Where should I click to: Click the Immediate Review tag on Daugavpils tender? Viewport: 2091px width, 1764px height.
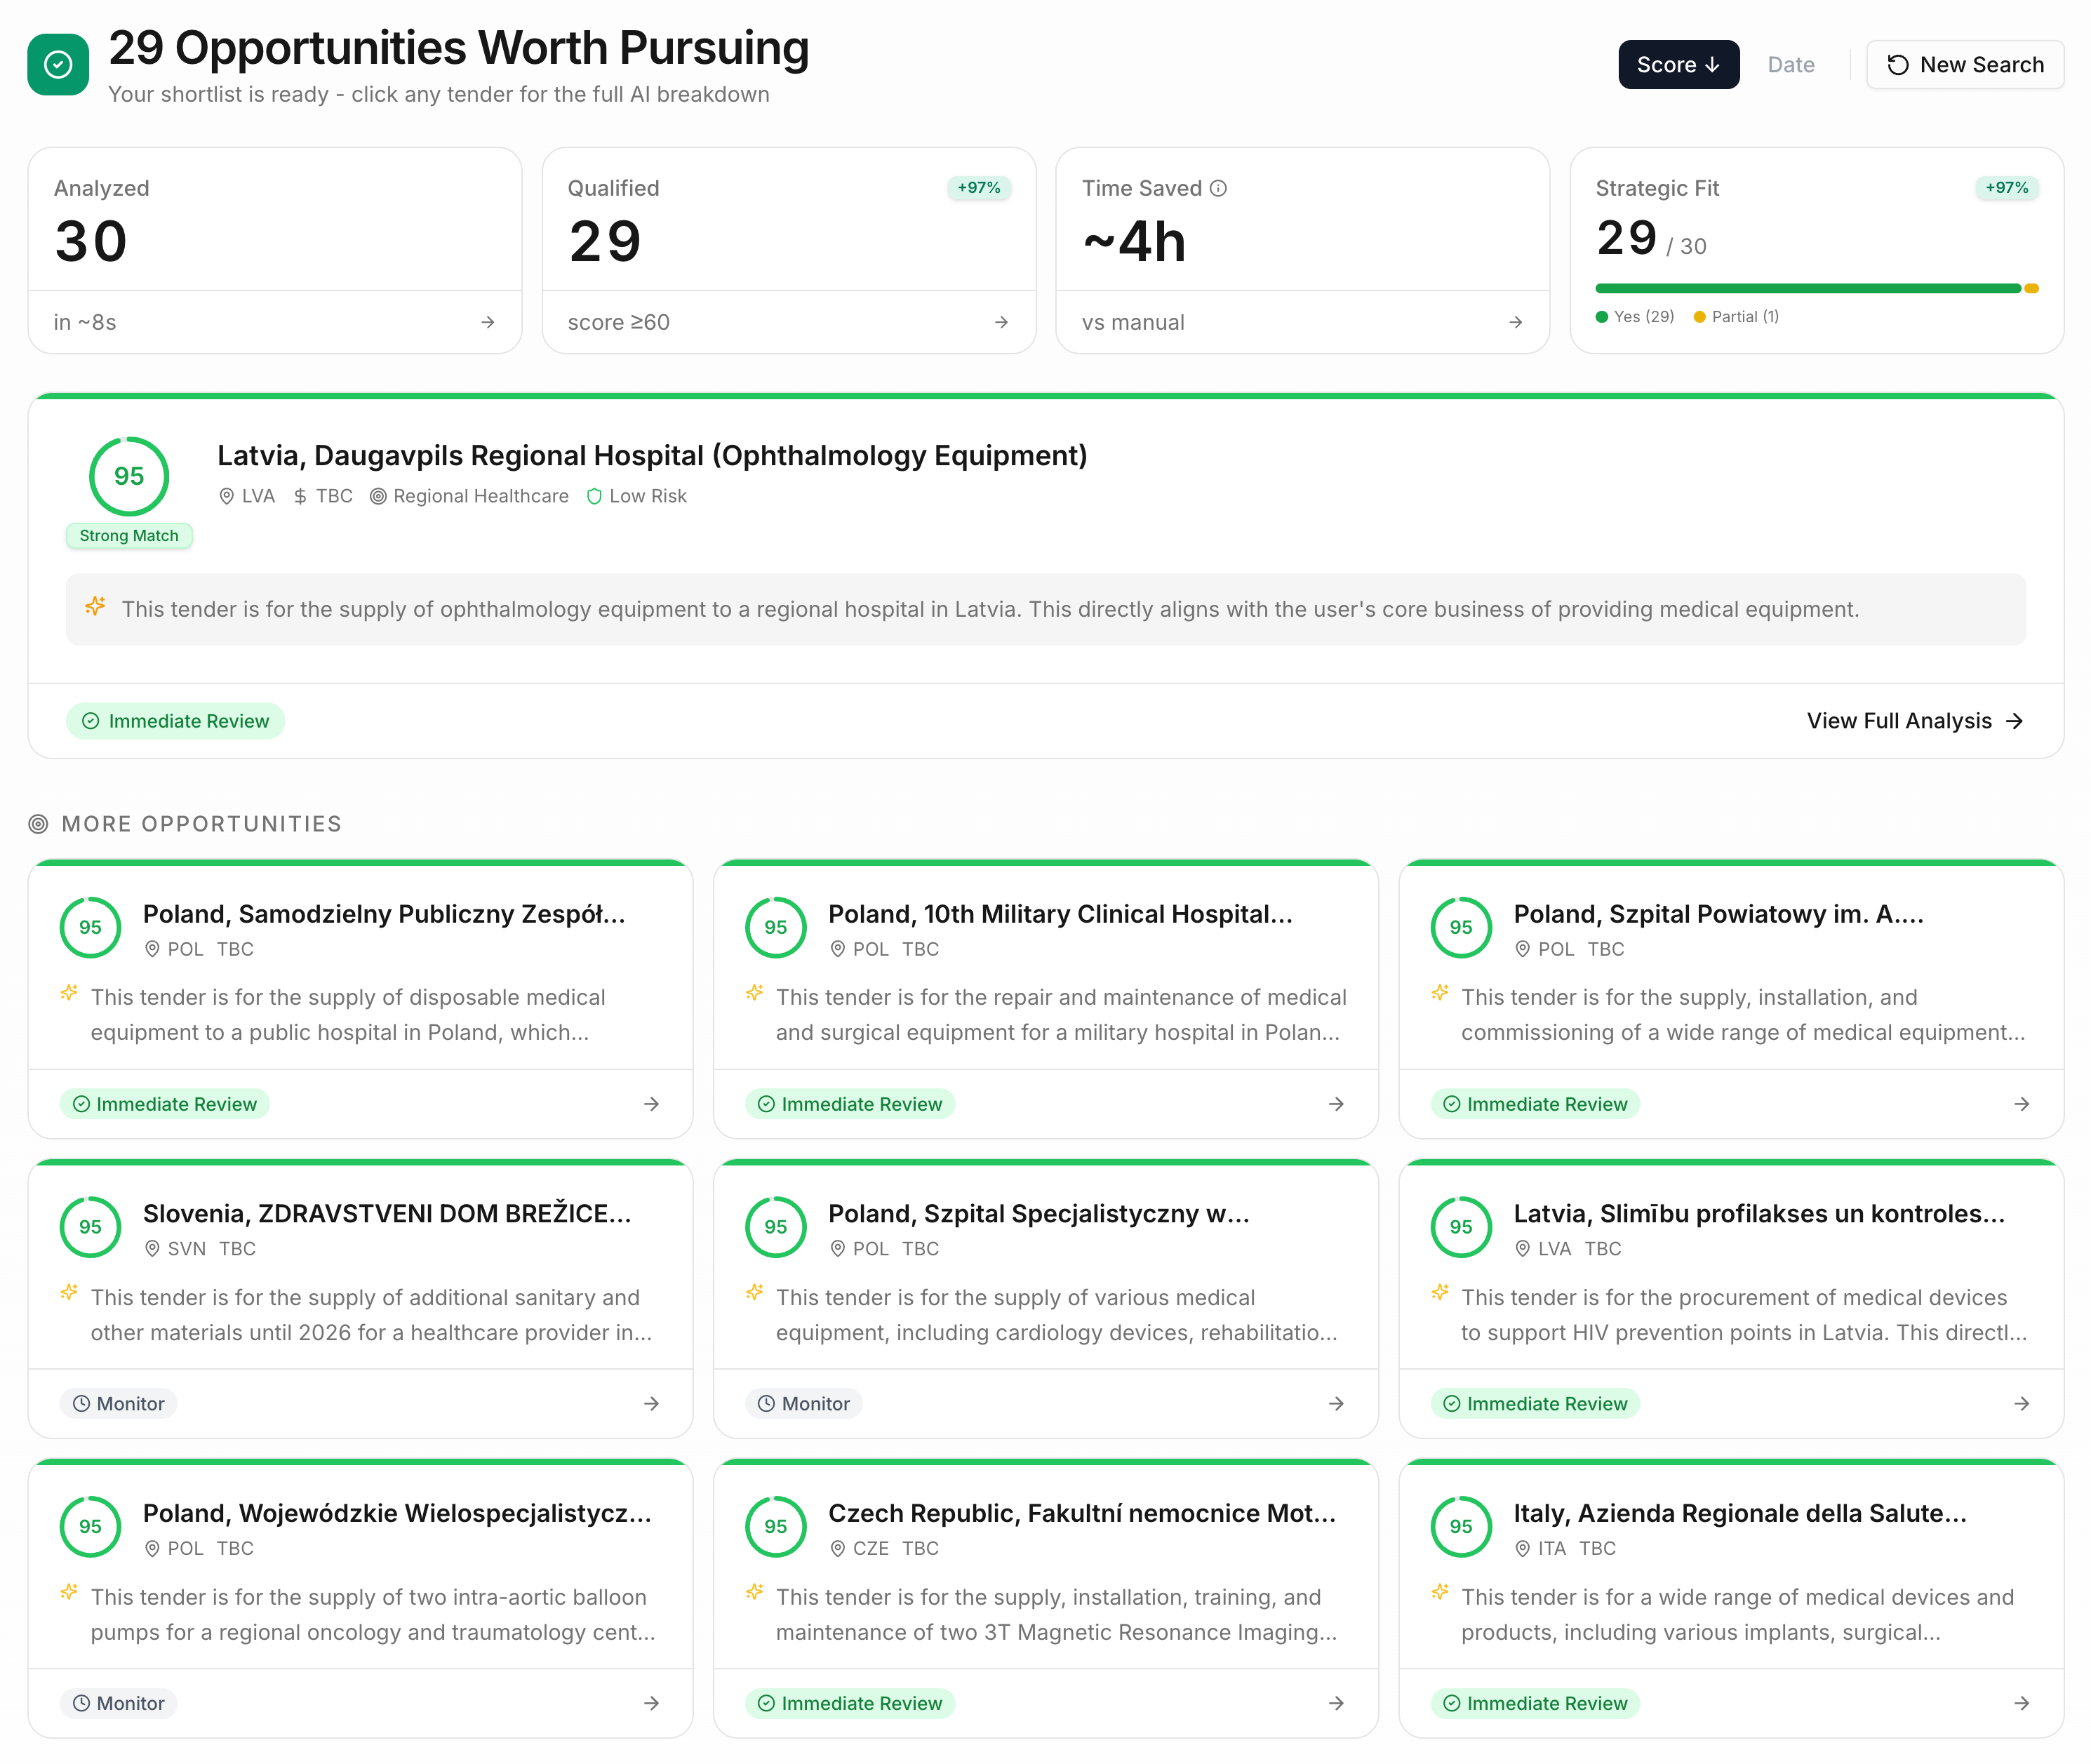[176, 721]
